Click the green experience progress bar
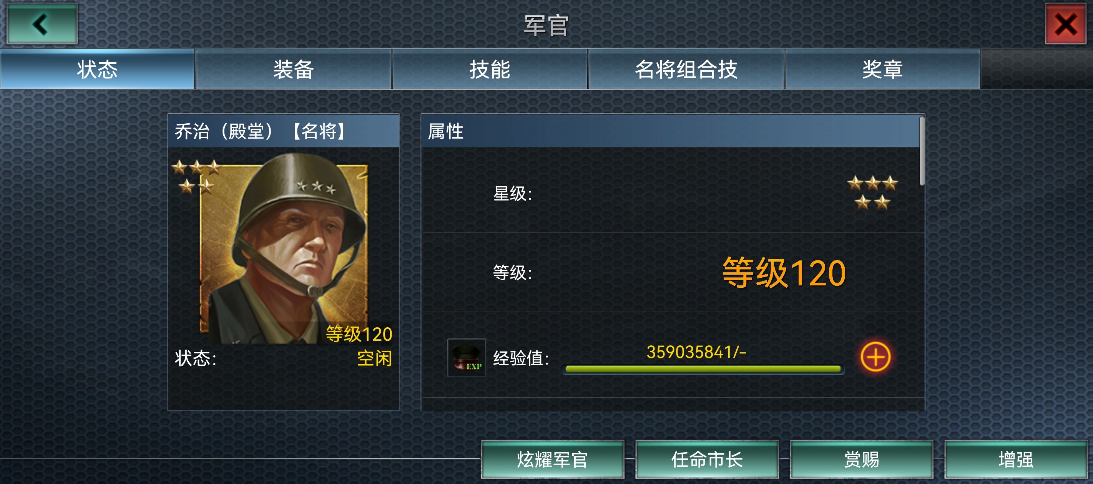This screenshot has width=1093, height=484. pyautogui.click(x=703, y=369)
